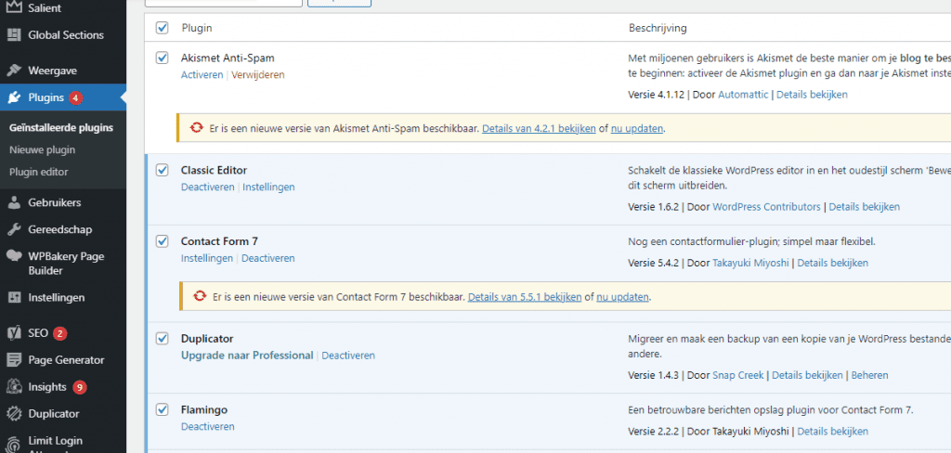
Task: Click Details van 5.5.1 bekijken link
Action: tap(525, 297)
